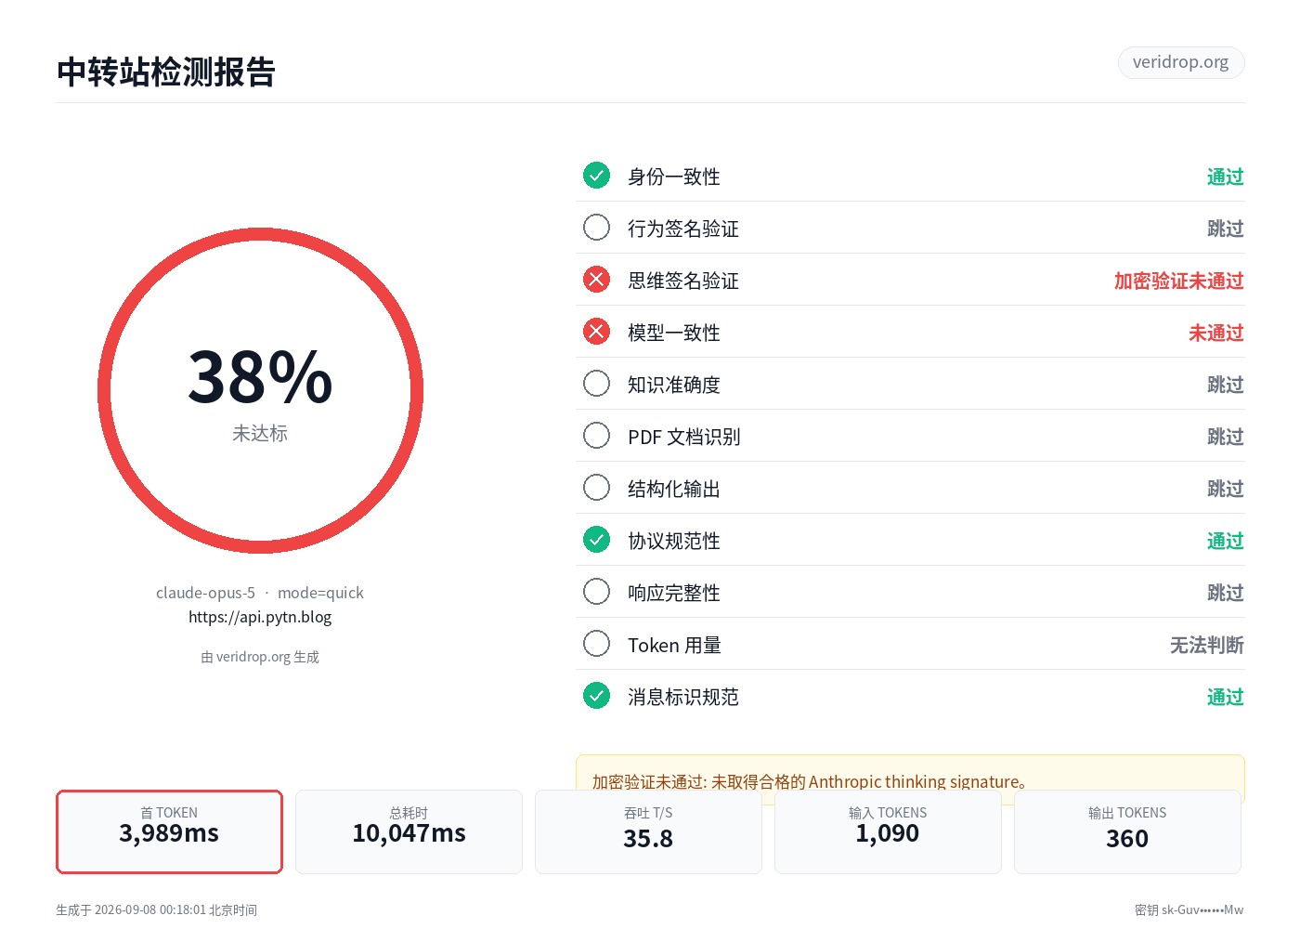Select the empty circle next to 响应完整性
Image resolution: width=1300 pixels, height=929 pixels.
596,592
